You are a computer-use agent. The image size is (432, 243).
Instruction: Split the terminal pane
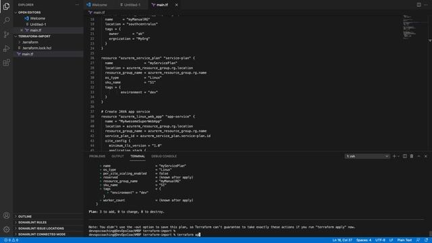tap(405, 156)
